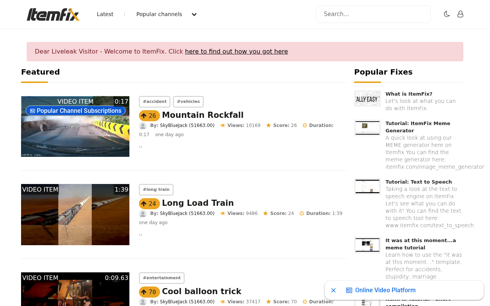
Task: Click the 0:09.63 duration badge on thumbnail
Action: (117, 278)
